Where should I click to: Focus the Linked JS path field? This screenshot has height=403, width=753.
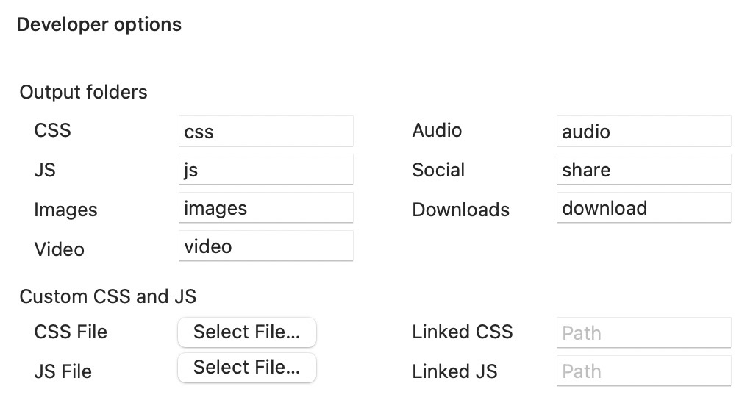pos(643,371)
